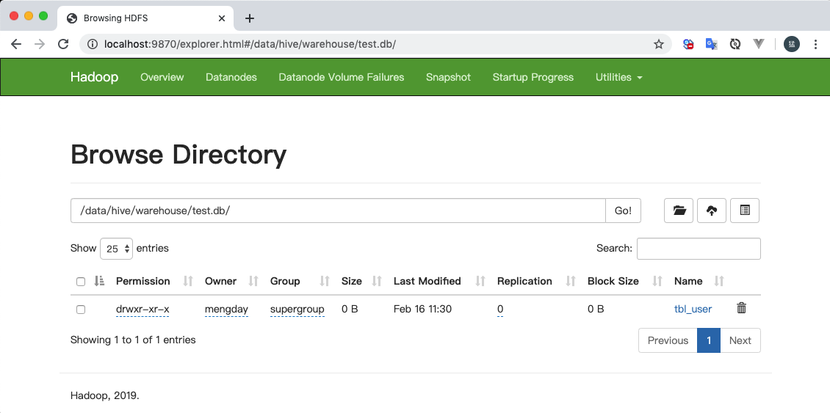Close the Browsing HDFS tab
The height and width of the screenshot is (413, 830).
[222, 18]
